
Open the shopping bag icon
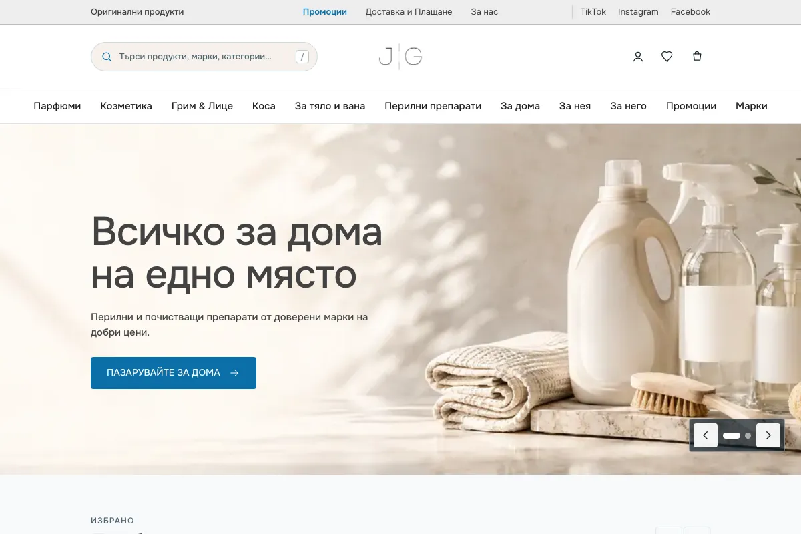(x=697, y=57)
